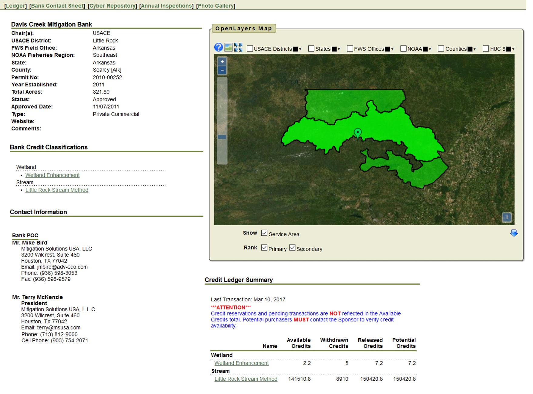Zoom out with the map minus button
Image resolution: width=533 pixels, height=394 pixels.
click(222, 70)
